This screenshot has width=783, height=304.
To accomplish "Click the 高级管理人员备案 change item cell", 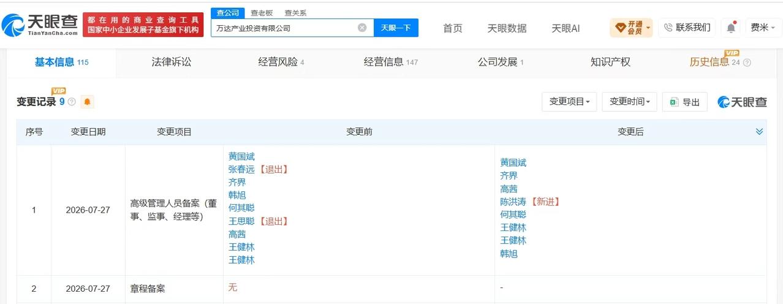I will click(x=174, y=210).
